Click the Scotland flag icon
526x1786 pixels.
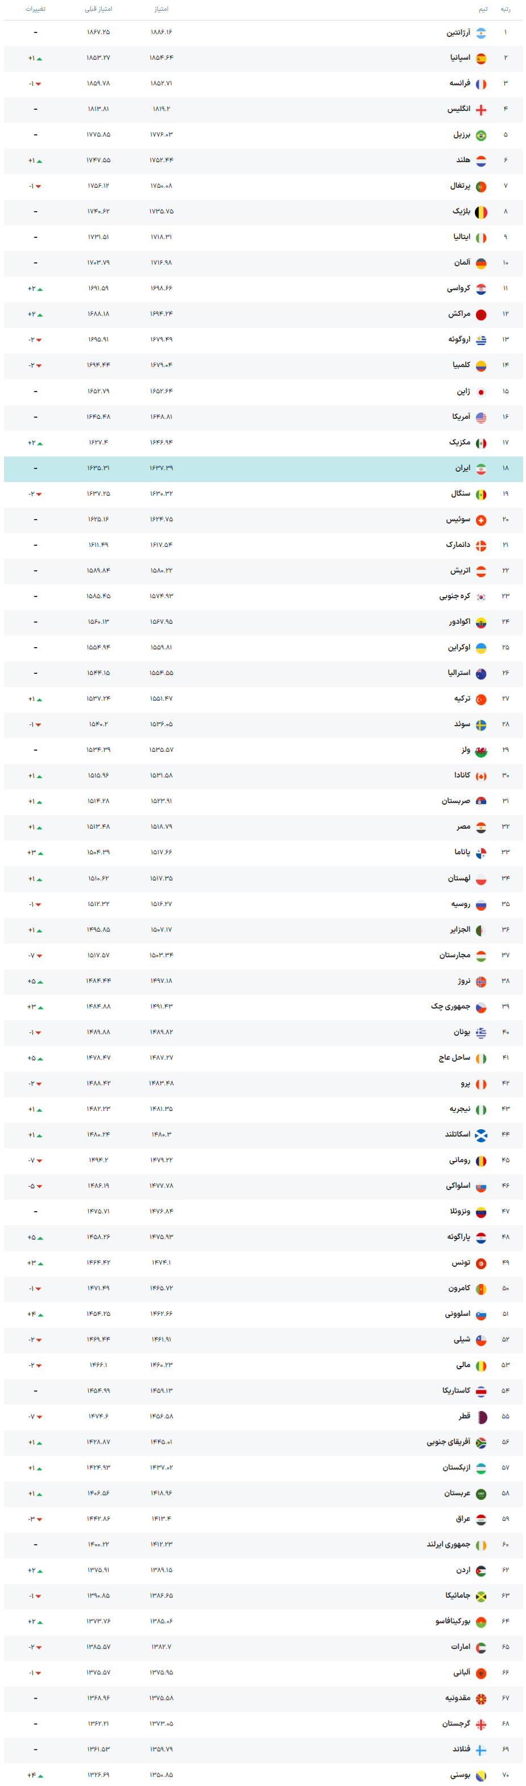(481, 1135)
